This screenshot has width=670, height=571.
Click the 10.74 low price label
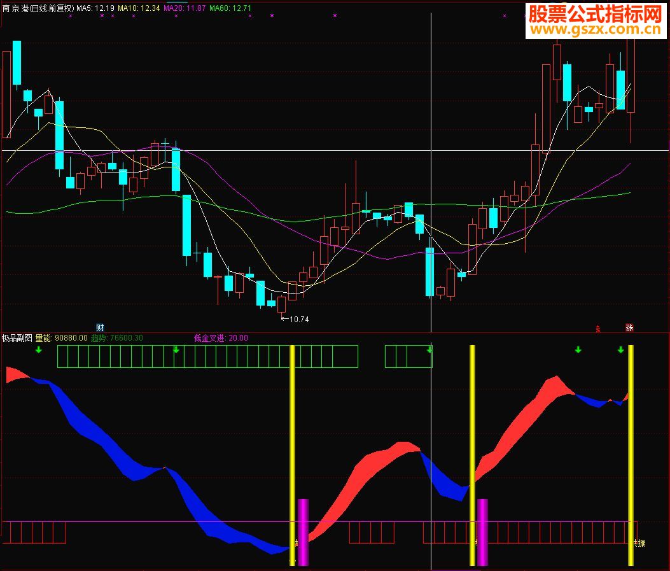coord(299,320)
